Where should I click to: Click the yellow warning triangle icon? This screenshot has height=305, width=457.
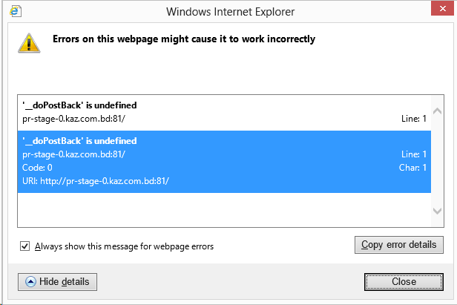coord(30,43)
